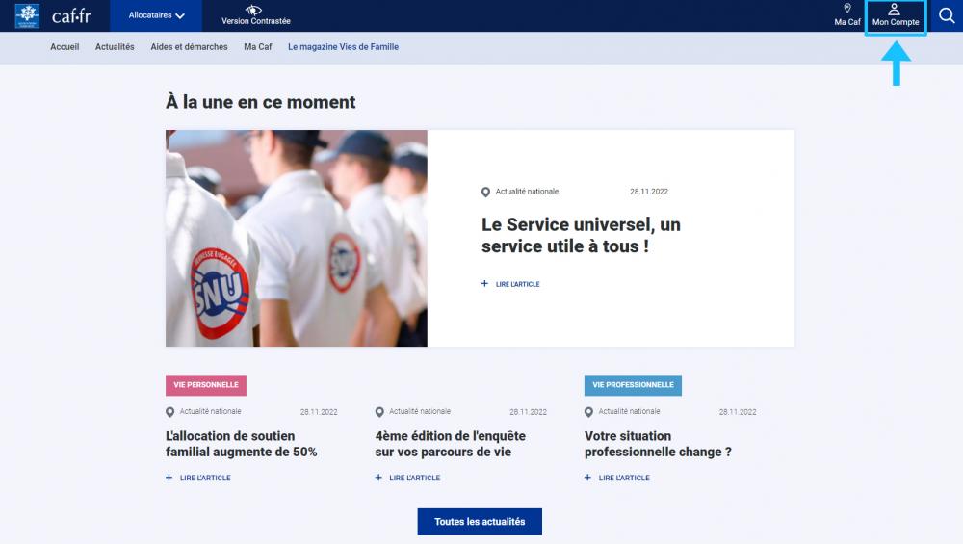The height and width of the screenshot is (544, 963).
Task: Click À la une en ce moment heading
Action: pyautogui.click(x=260, y=102)
